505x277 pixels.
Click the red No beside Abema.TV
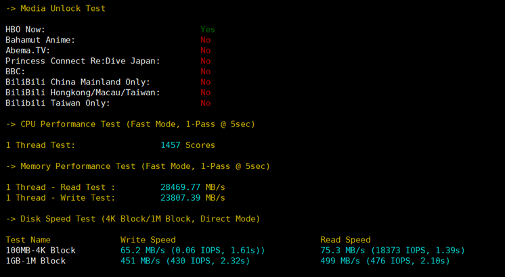click(x=205, y=51)
